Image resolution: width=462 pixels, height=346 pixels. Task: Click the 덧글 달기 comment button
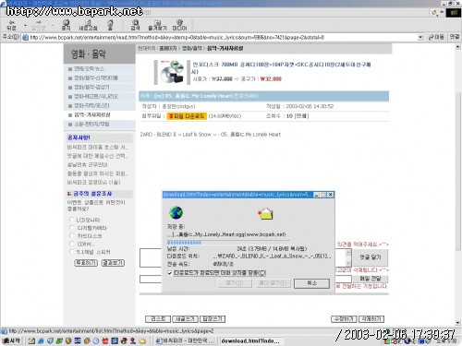[371, 257]
